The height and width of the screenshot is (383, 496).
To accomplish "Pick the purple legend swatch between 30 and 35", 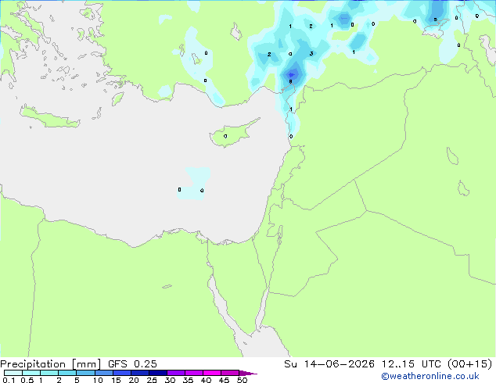I will (176, 373).
